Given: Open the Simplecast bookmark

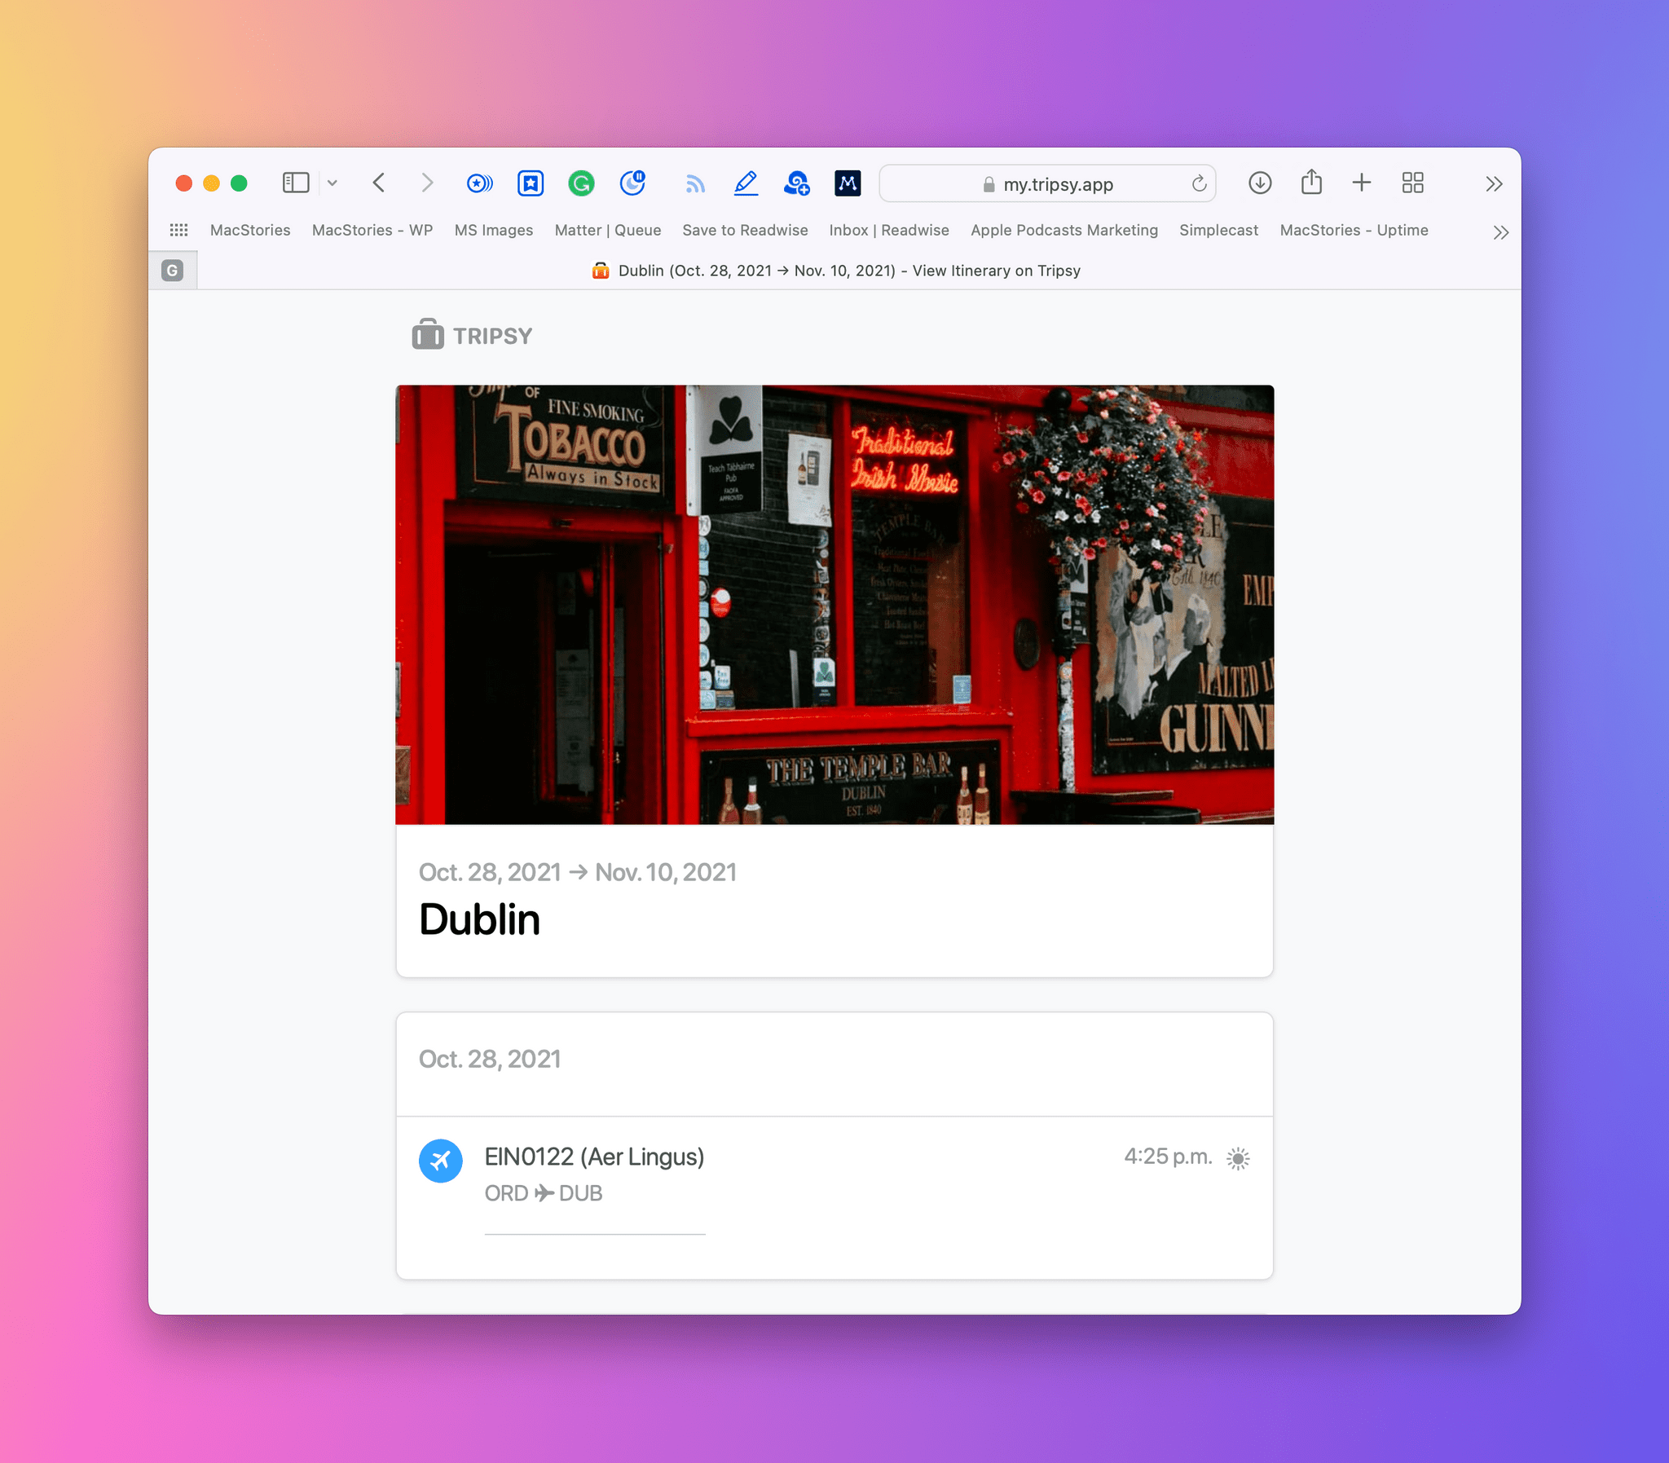Looking at the screenshot, I should (1218, 230).
